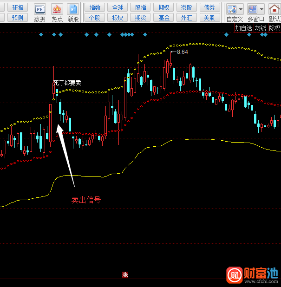The height and width of the screenshot is (287, 281).
Task: Click the 研报 button
Action: point(18,8)
